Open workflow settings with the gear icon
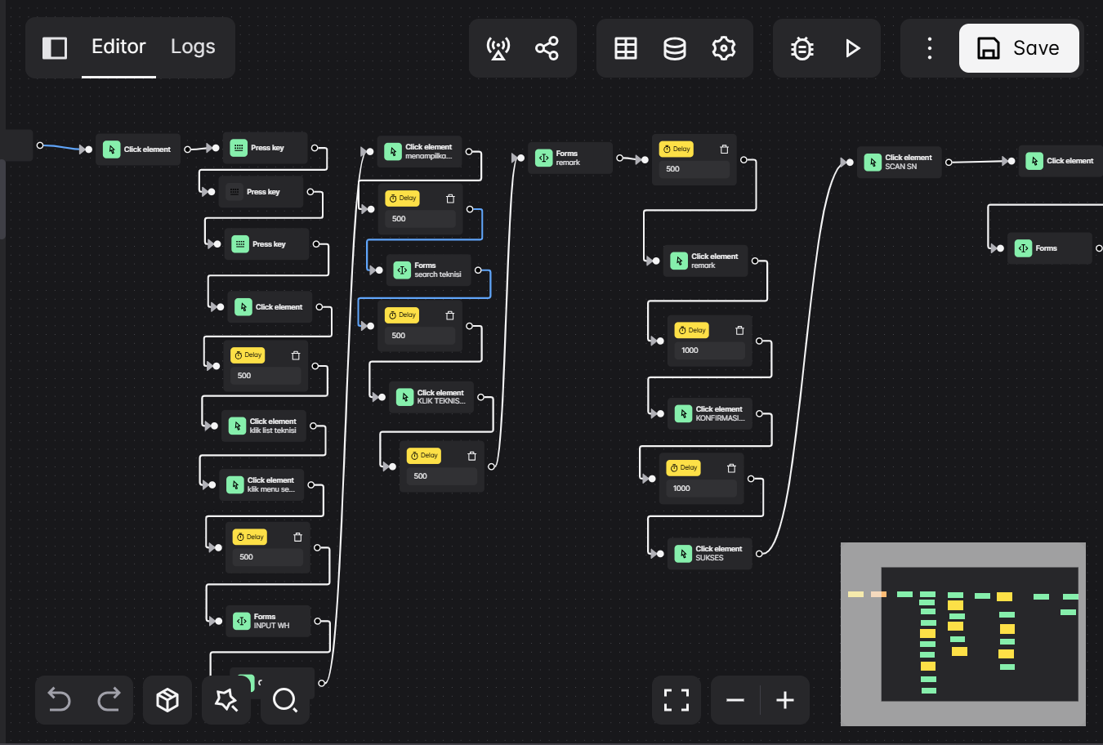 click(x=724, y=48)
